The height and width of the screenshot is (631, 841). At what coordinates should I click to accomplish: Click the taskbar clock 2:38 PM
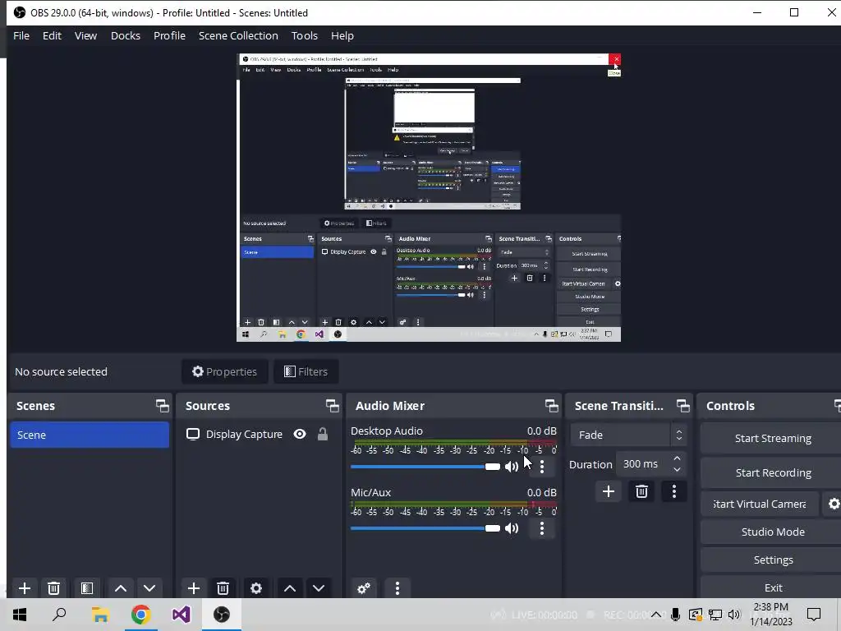pos(771,615)
